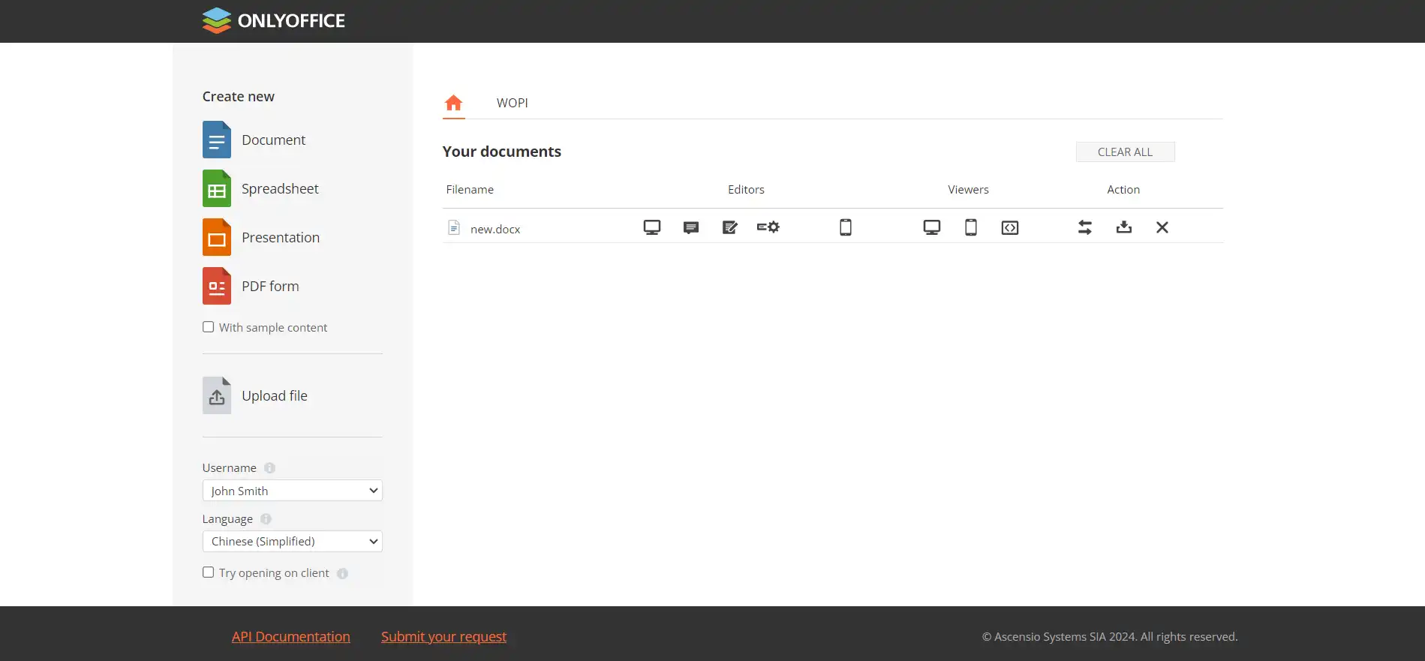Open the API Documentation link
Screen dimensions: 1425x661
(x=290, y=636)
